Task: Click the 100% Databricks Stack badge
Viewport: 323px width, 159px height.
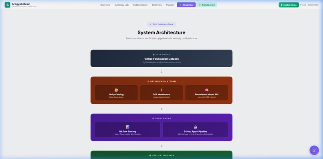Action: pyautogui.click(x=161, y=24)
